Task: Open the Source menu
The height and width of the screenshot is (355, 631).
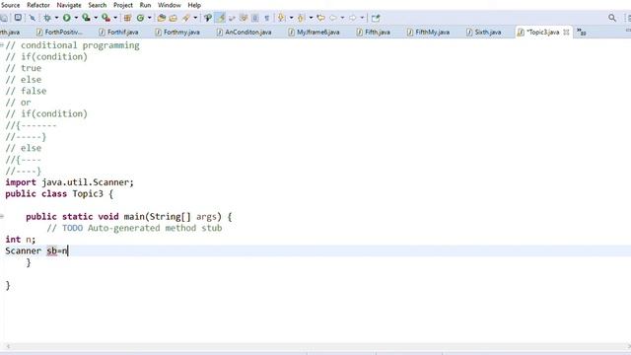Action: coord(11,5)
